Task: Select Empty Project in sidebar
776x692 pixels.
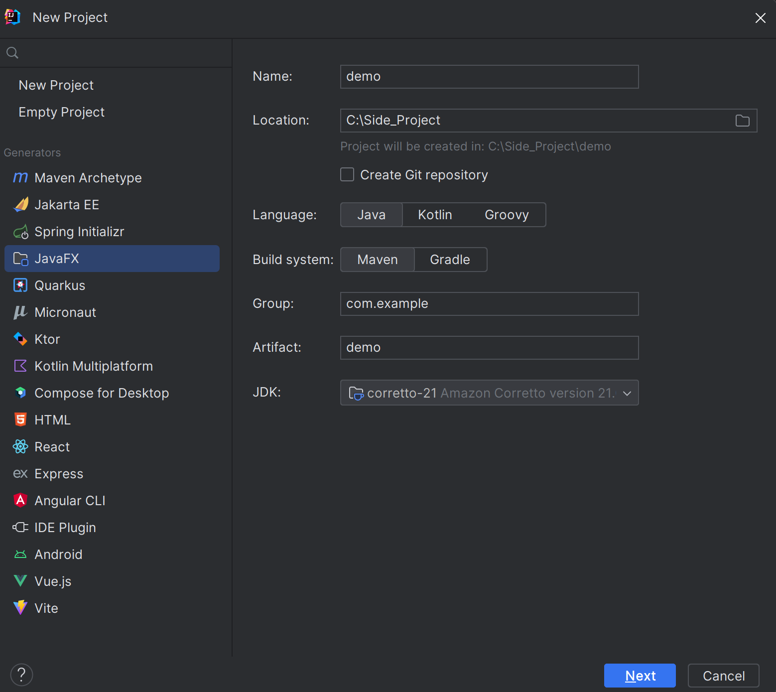Action: point(62,112)
